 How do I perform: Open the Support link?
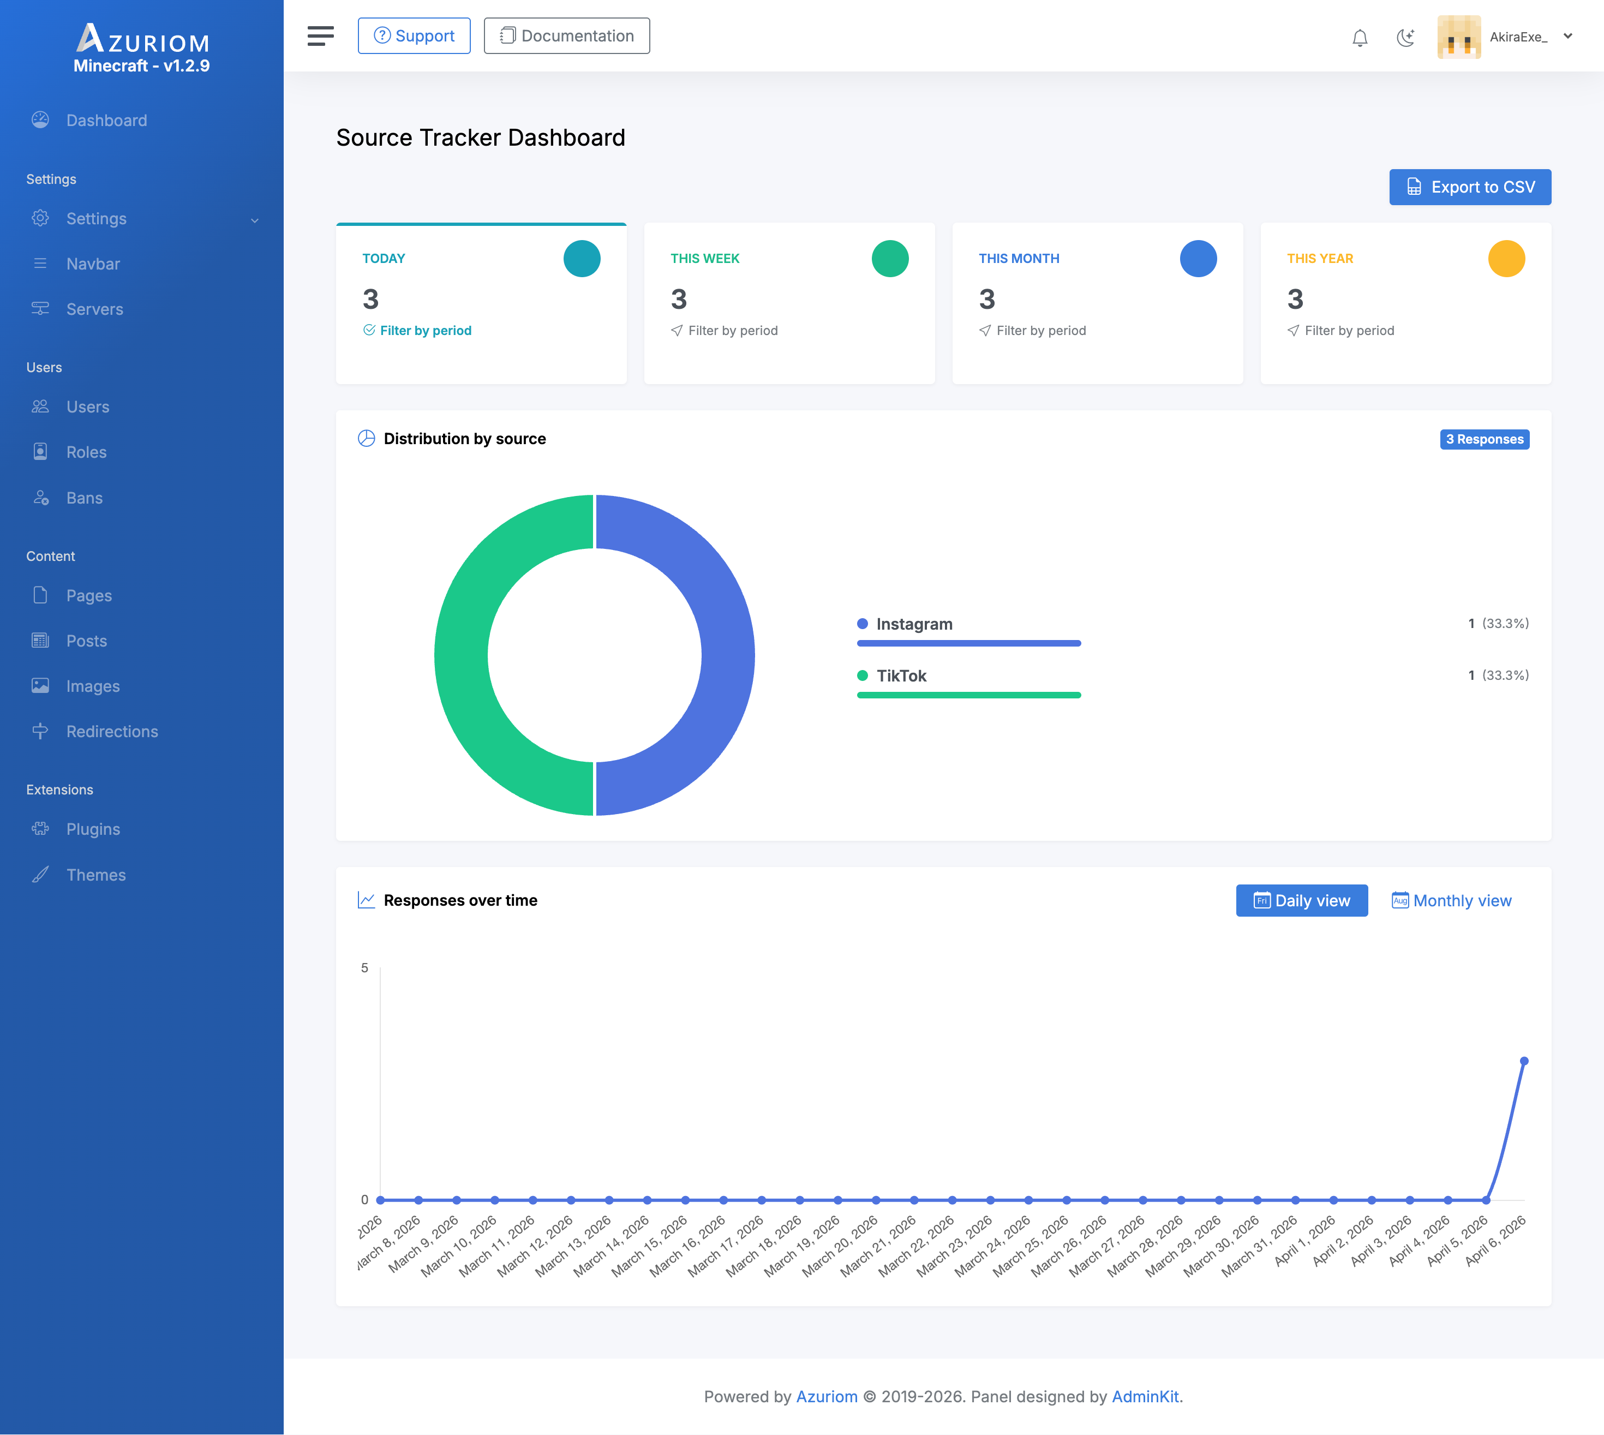414,35
